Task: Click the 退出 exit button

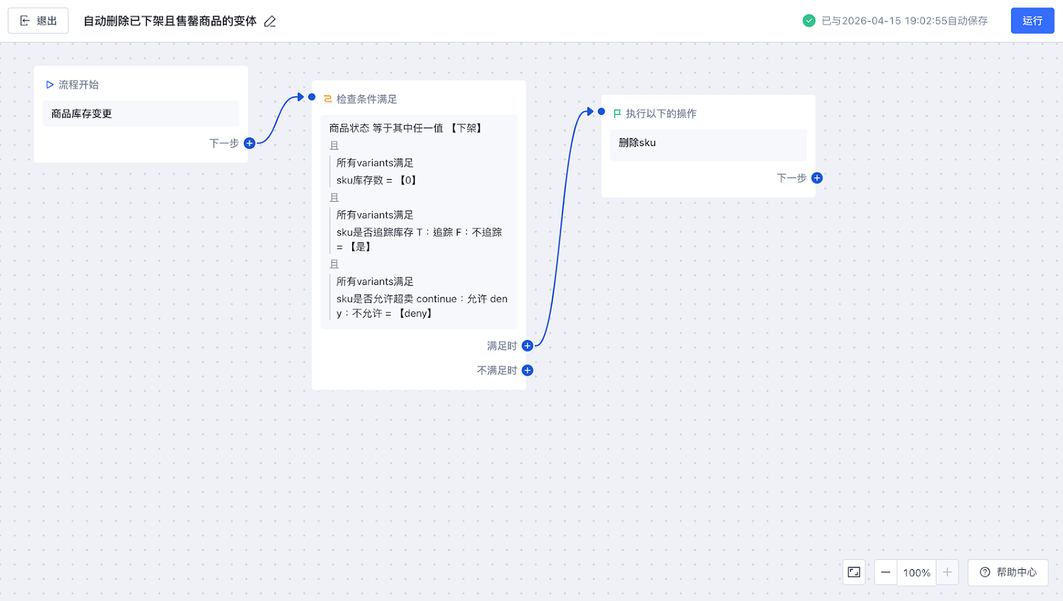Action: (x=38, y=21)
